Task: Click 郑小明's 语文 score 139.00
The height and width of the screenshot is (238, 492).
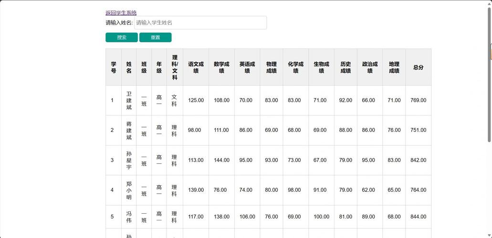Action: click(x=196, y=190)
